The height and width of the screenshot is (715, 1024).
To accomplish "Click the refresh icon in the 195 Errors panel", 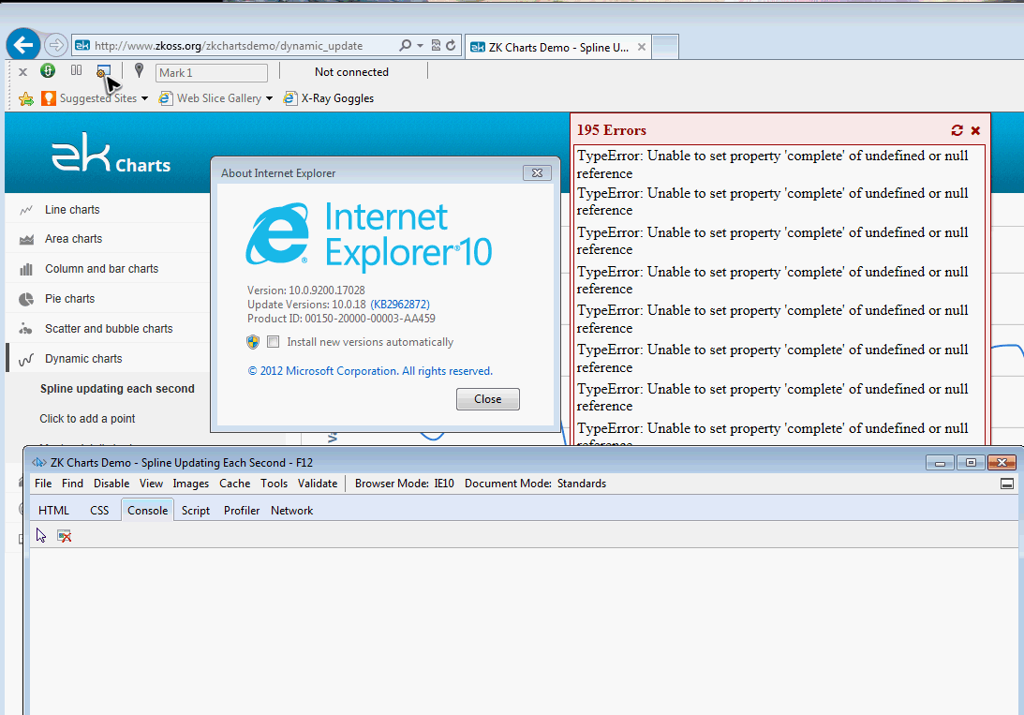I will coord(957,130).
